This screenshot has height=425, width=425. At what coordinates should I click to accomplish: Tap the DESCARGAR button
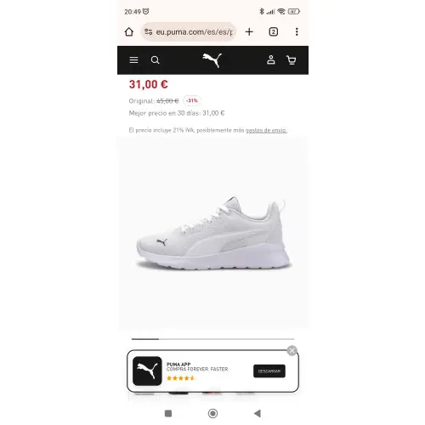pyautogui.click(x=269, y=371)
